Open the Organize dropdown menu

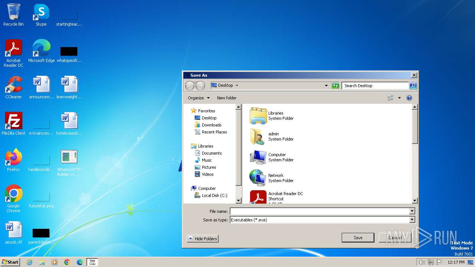pos(199,98)
